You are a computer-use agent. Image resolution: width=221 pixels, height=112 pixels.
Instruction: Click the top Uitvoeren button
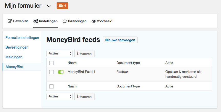(84, 54)
